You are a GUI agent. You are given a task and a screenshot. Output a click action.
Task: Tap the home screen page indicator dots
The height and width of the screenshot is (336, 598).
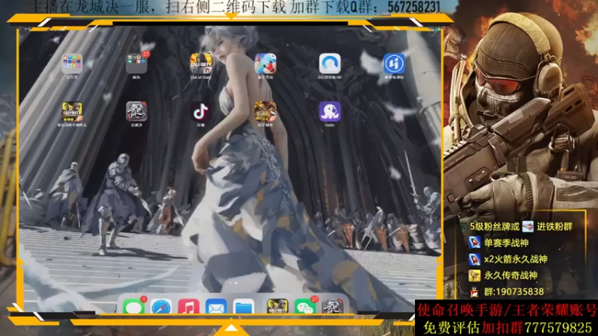[233, 283]
